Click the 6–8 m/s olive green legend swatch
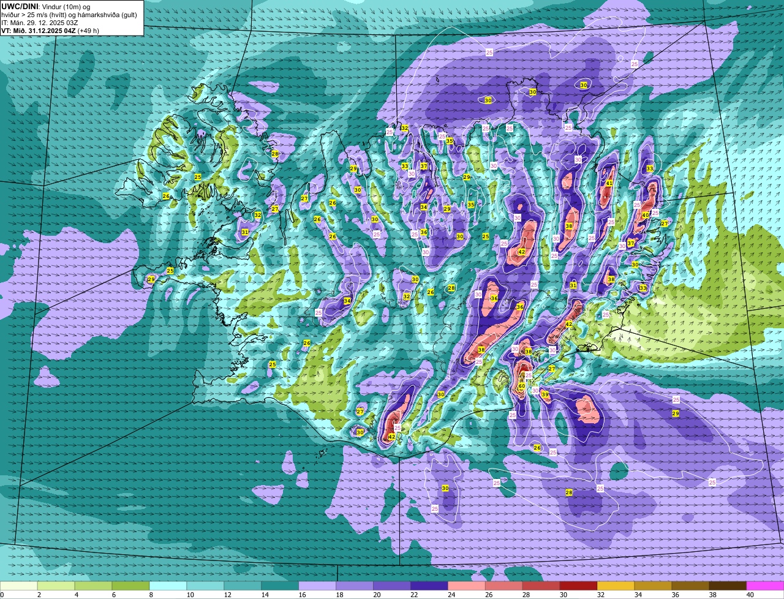Screen dimensions: 784x599 click(x=130, y=586)
